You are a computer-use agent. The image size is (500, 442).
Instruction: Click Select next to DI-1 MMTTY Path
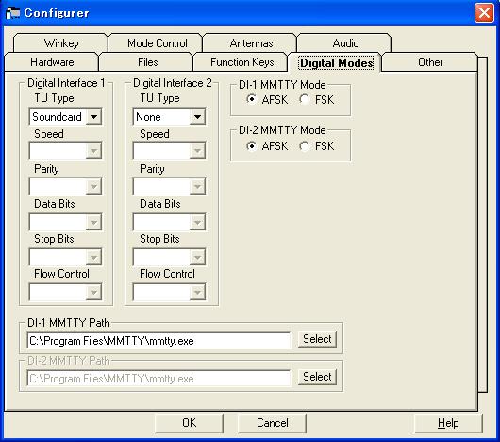(317, 339)
